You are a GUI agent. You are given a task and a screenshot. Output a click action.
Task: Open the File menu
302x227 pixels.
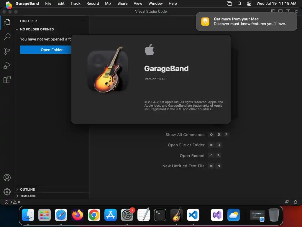[48, 3]
